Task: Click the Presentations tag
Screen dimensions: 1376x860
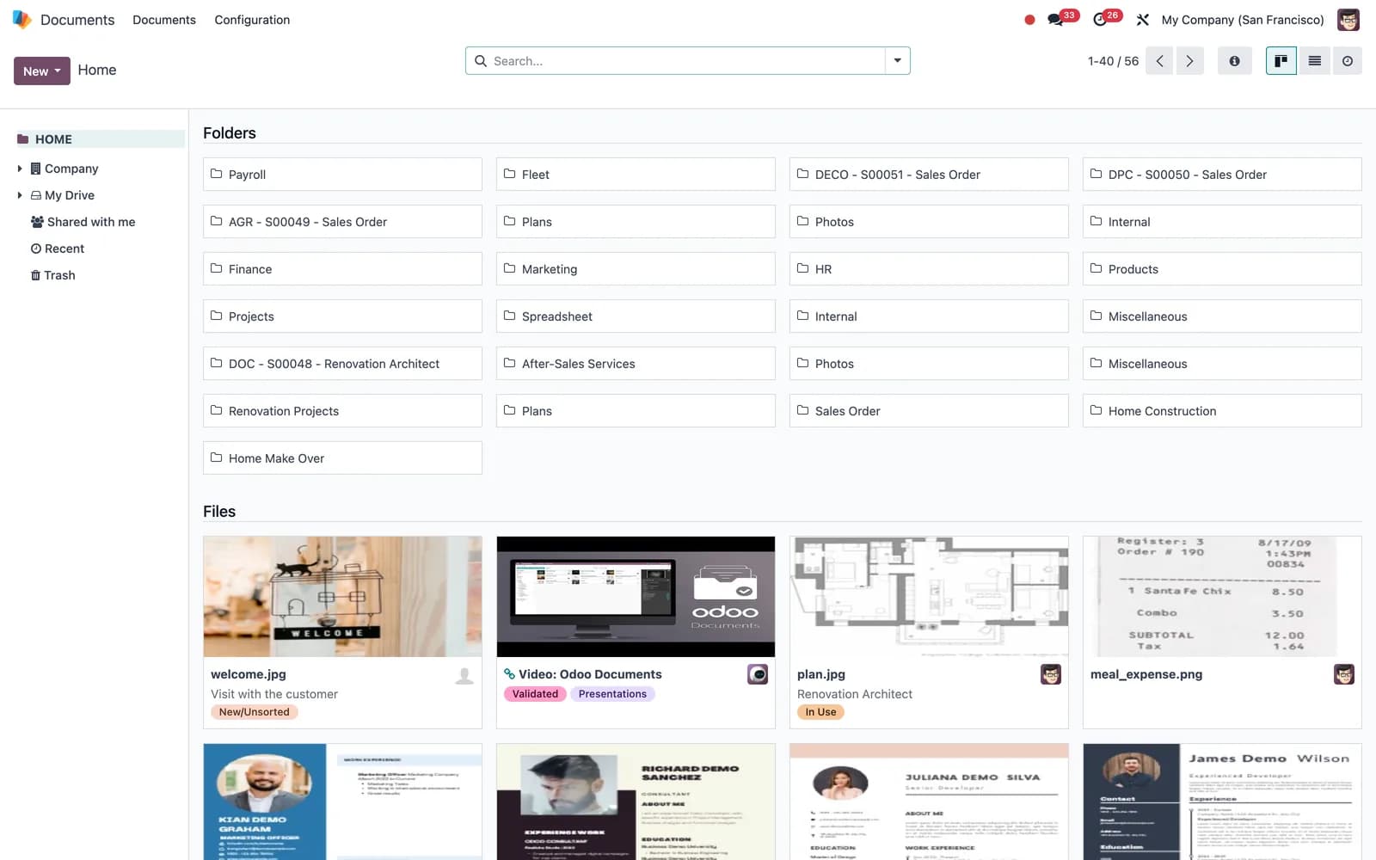Action: (x=612, y=694)
